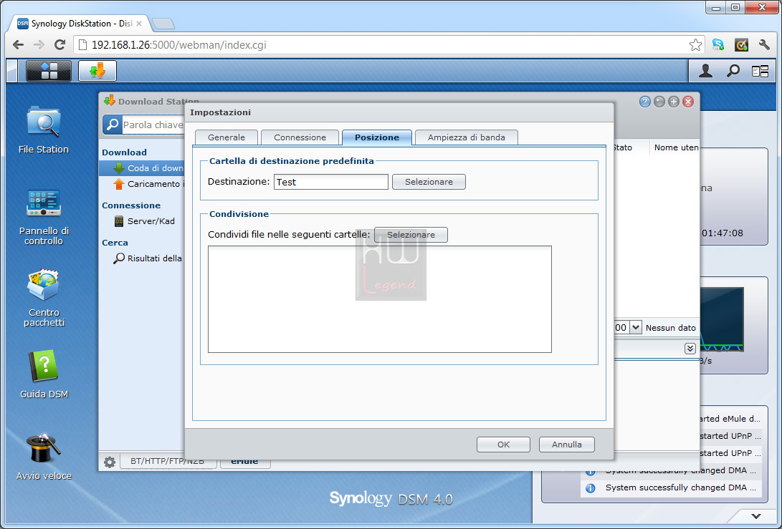
Task: Open File Station desktop icon
Action: point(44,130)
